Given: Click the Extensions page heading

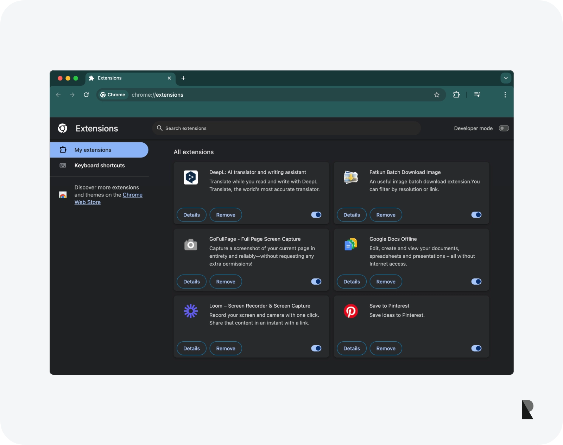Looking at the screenshot, I should pos(97,128).
